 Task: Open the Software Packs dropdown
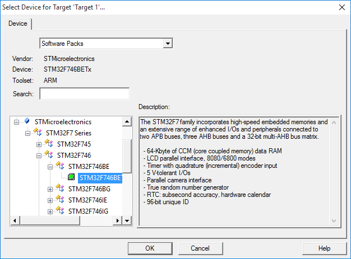pyautogui.click(x=168, y=43)
